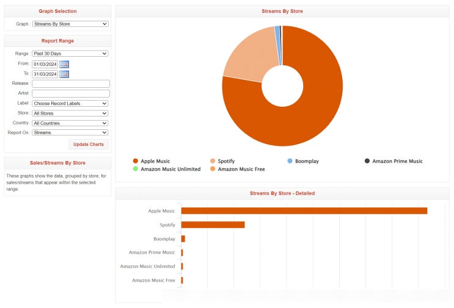Toggle the Amazon Music Free legend dot

(x=213, y=169)
